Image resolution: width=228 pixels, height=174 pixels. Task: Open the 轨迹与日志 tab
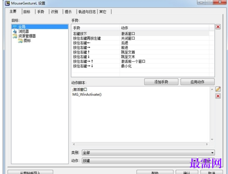tap(87, 12)
